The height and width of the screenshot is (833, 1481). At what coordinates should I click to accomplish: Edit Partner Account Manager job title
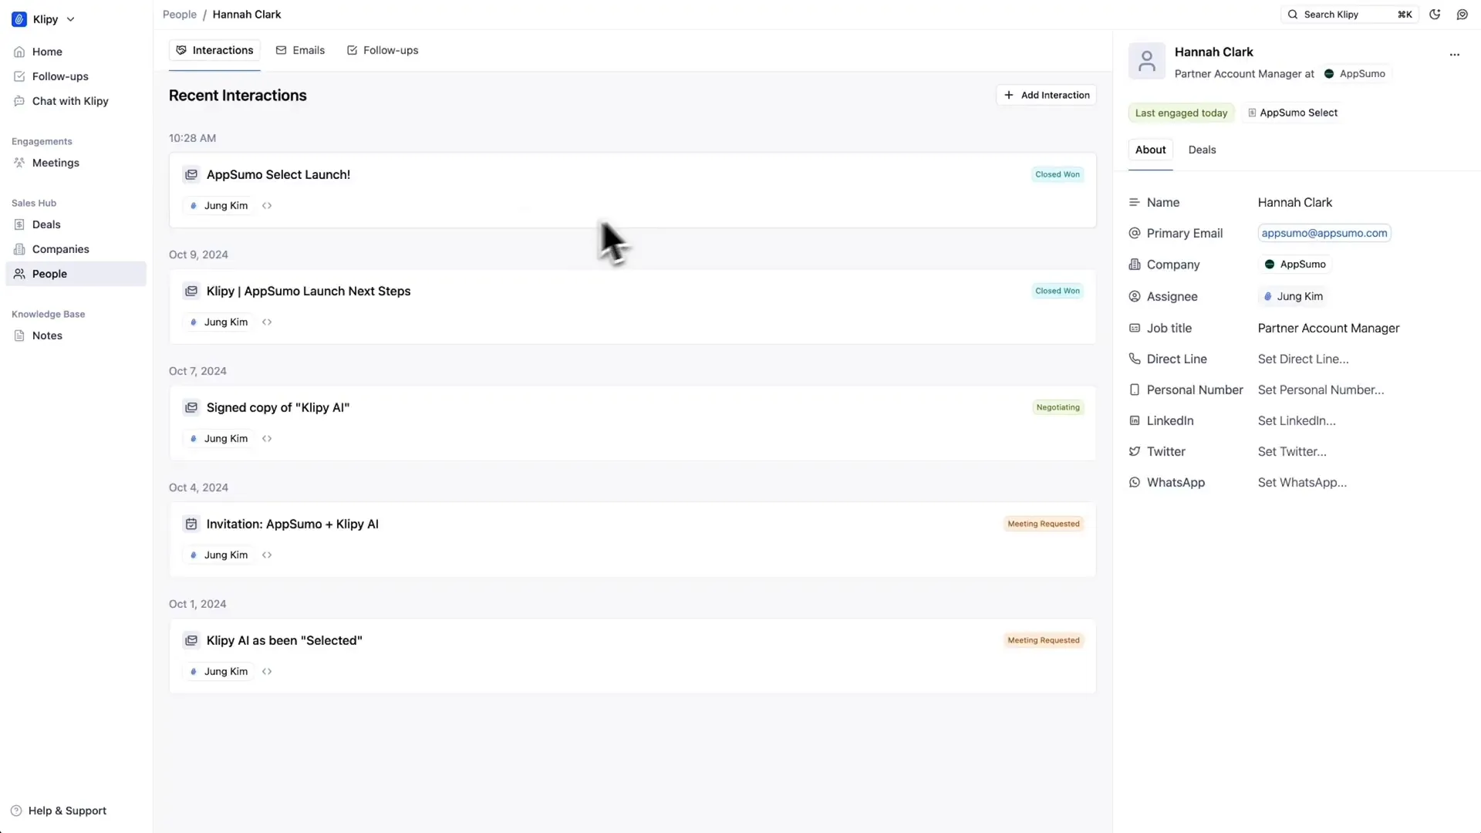tap(1328, 328)
